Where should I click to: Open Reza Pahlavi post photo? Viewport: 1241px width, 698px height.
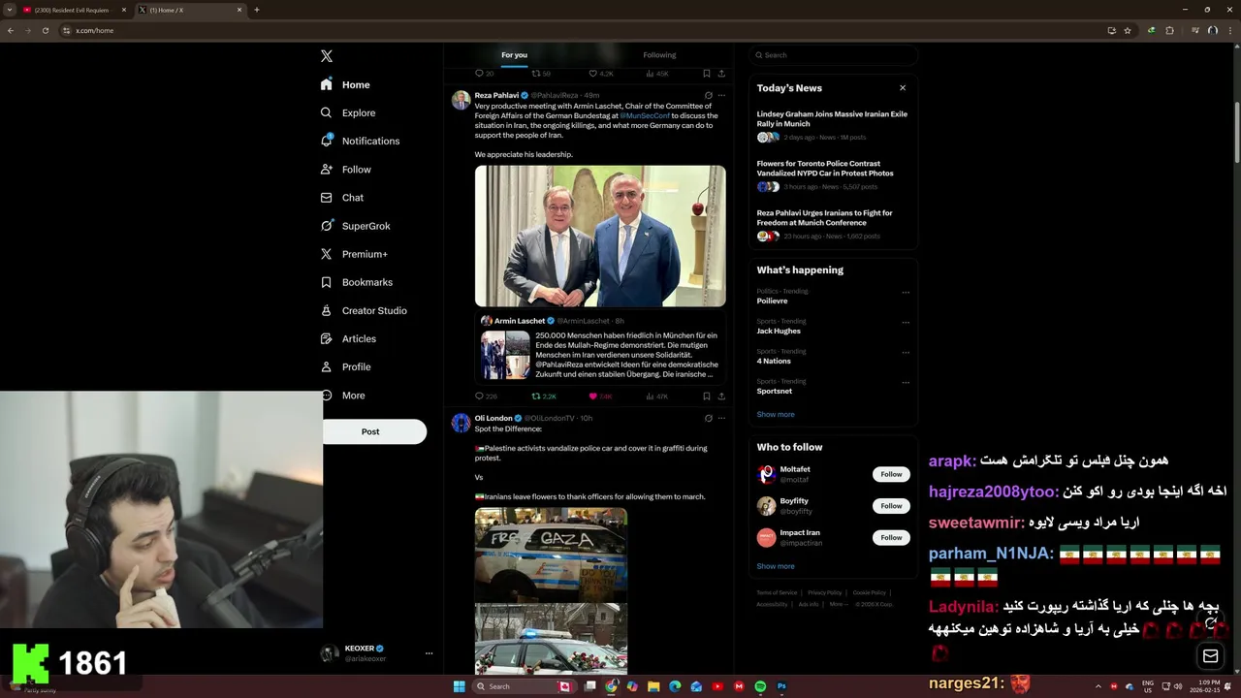point(600,236)
